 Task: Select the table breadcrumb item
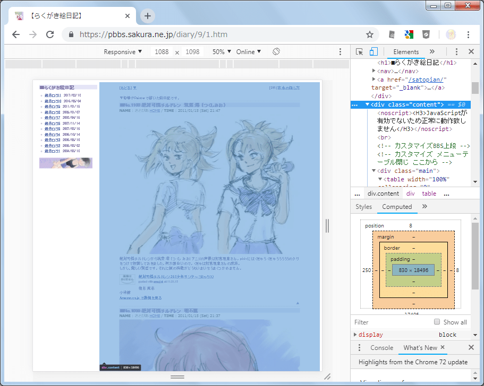coord(429,194)
